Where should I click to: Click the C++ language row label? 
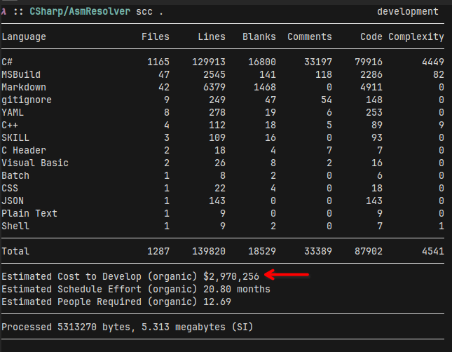pyautogui.click(x=10, y=126)
